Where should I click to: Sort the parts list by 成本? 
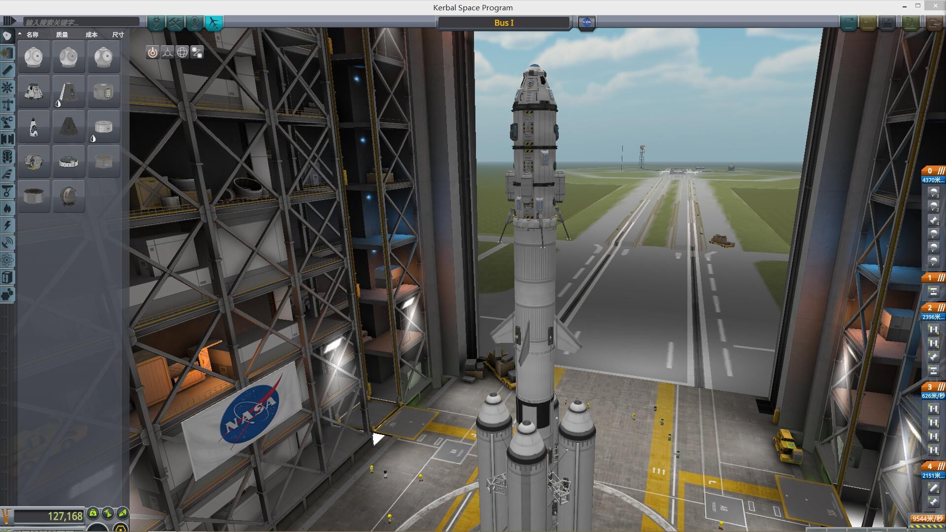click(x=91, y=34)
